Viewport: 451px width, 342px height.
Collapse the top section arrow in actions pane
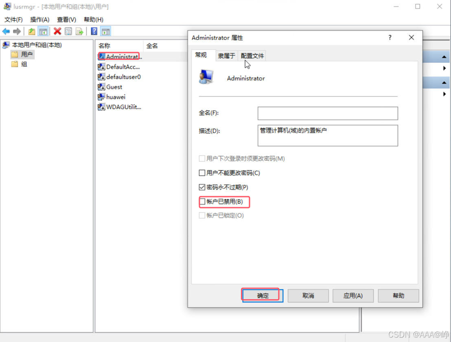click(444, 57)
